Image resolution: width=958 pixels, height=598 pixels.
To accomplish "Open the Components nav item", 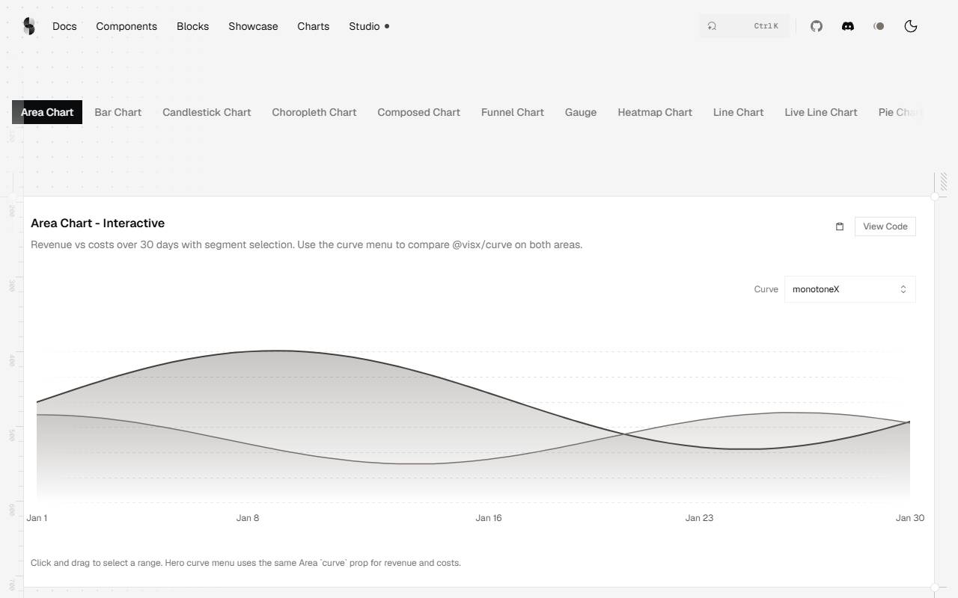I will [x=126, y=26].
